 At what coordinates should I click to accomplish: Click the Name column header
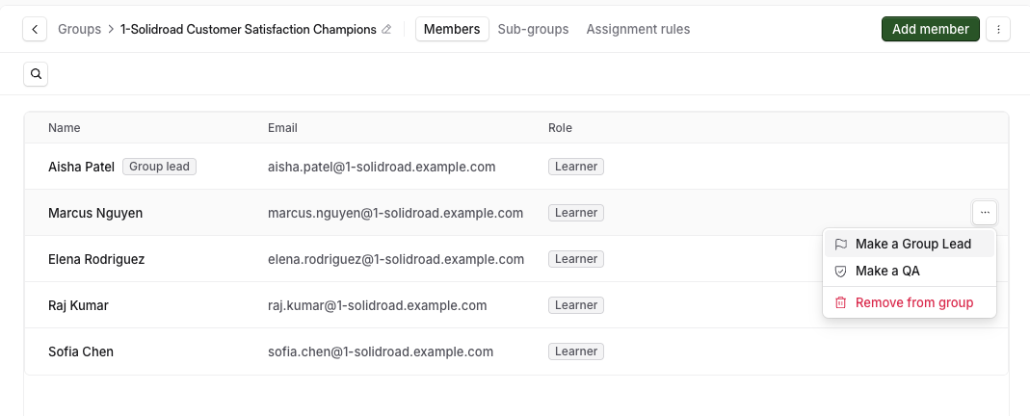[65, 128]
